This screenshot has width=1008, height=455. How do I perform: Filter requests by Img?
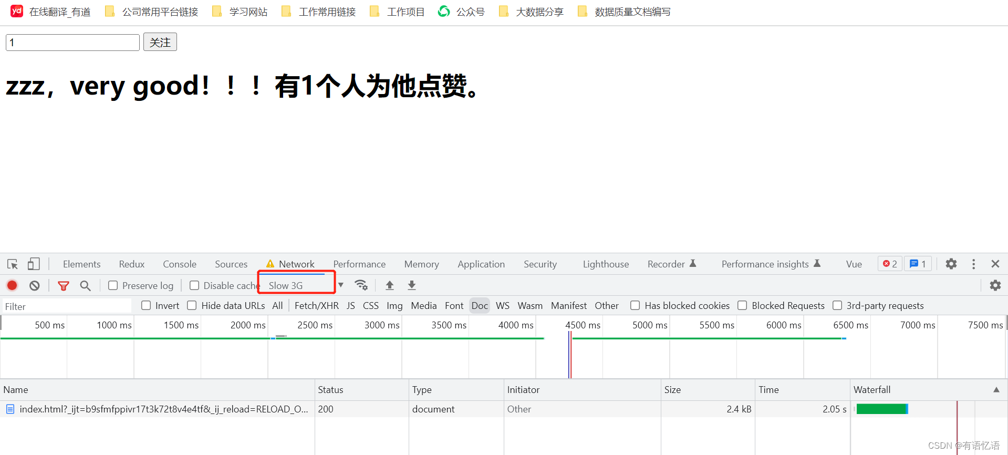[394, 305]
